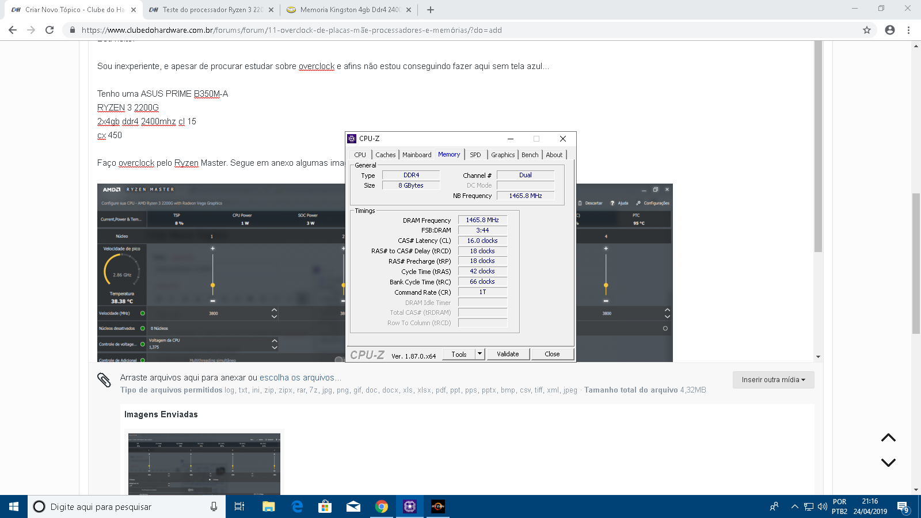
Task: Open the About tab in CPU-Z
Action: (x=554, y=155)
